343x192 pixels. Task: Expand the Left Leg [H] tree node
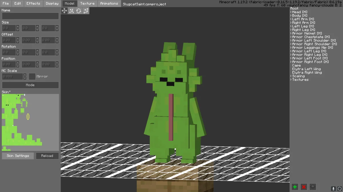tap(291, 26)
